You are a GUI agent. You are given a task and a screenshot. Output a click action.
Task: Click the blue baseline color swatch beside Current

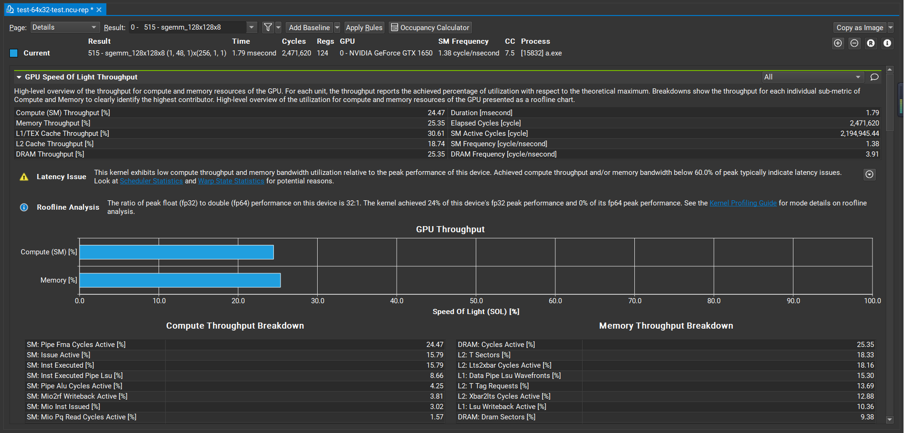14,53
